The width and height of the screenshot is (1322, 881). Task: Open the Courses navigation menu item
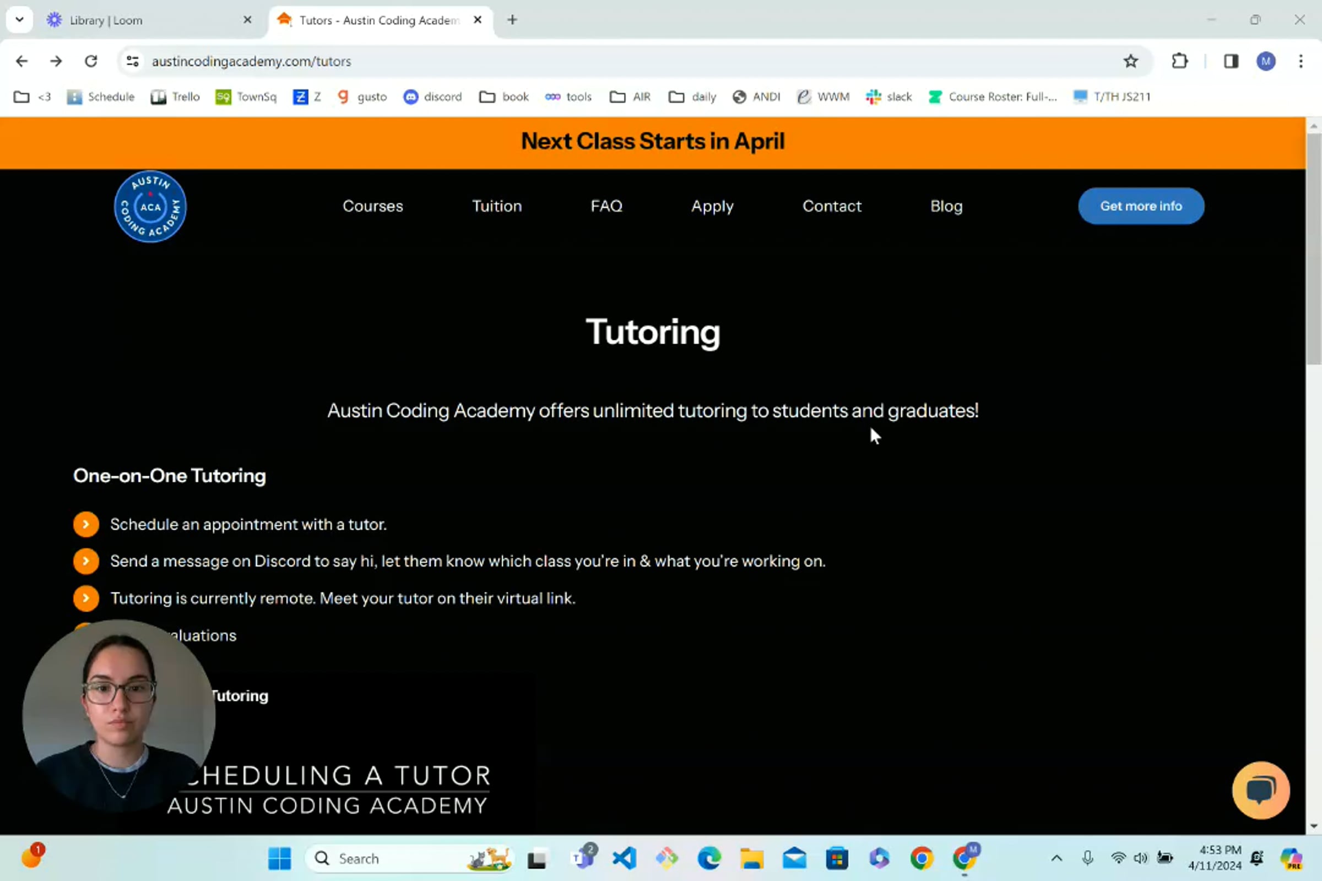pyautogui.click(x=373, y=206)
